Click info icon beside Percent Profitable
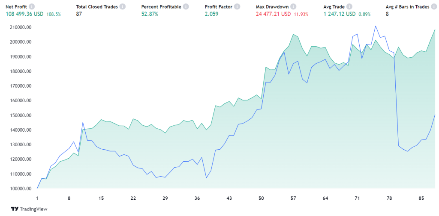The image size is (439, 216). [186, 7]
